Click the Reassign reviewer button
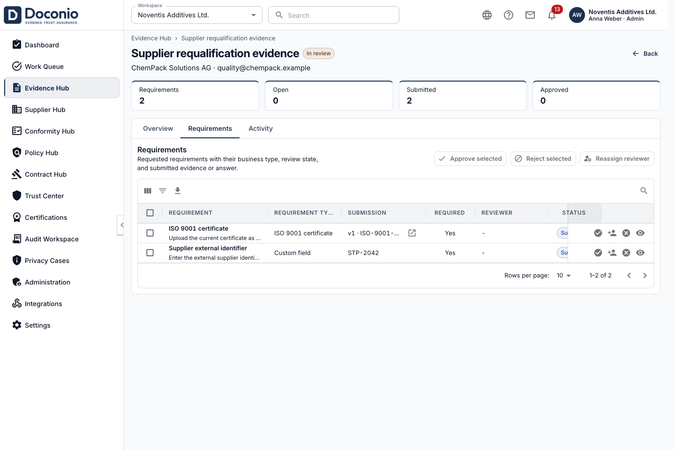The width and height of the screenshot is (675, 450). coord(617,159)
